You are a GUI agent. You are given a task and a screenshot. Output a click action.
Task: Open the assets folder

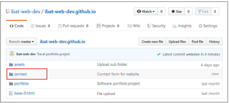pyautogui.click(x=19, y=65)
